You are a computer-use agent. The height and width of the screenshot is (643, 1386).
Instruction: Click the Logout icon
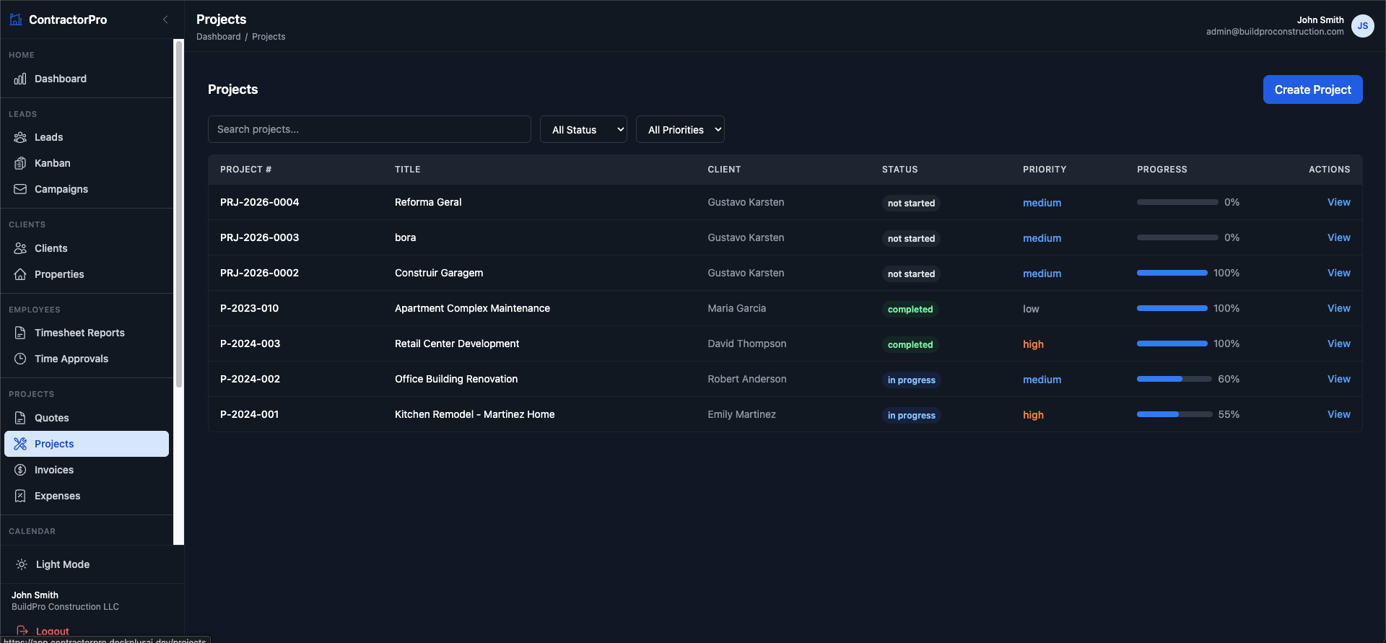[x=22, y=631]
